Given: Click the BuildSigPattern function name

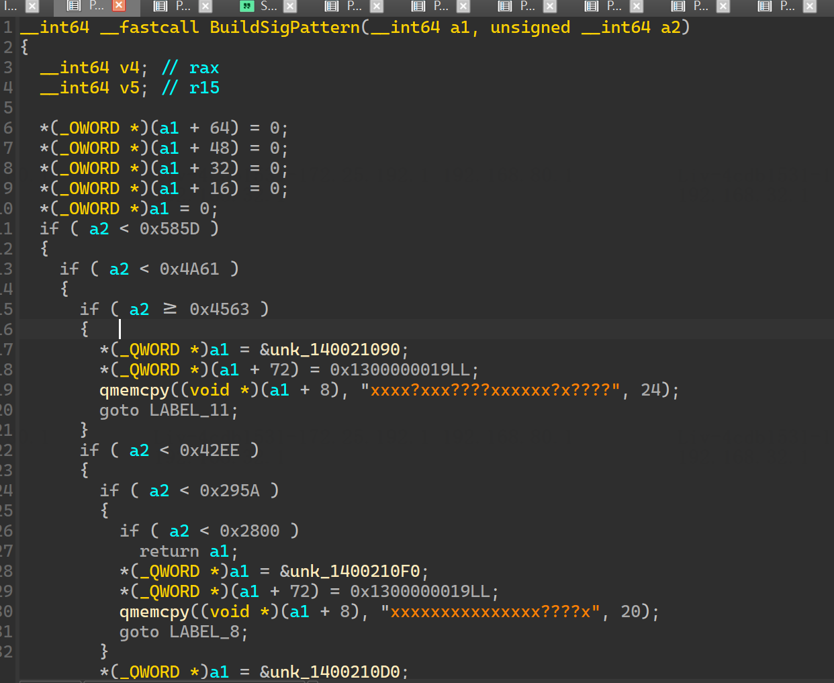Looking at the screenshot, I should point(285,28).
